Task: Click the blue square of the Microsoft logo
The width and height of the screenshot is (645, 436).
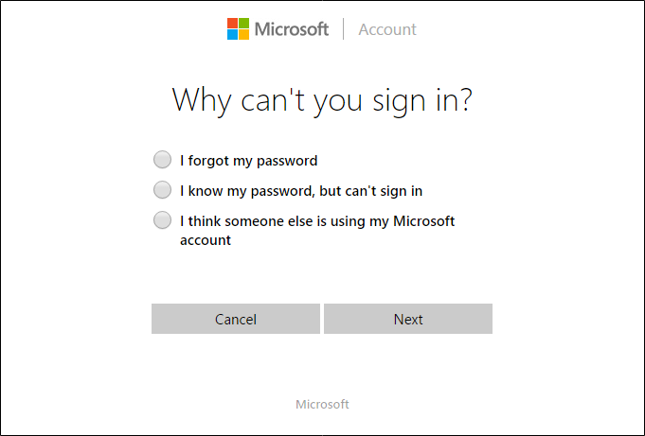Action: click(x=233, y=35)
